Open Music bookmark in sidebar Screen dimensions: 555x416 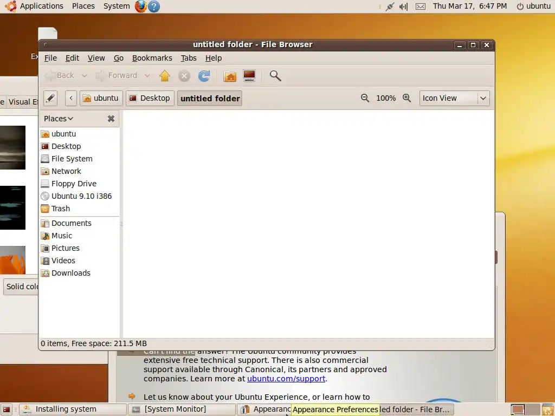(80, 236)
